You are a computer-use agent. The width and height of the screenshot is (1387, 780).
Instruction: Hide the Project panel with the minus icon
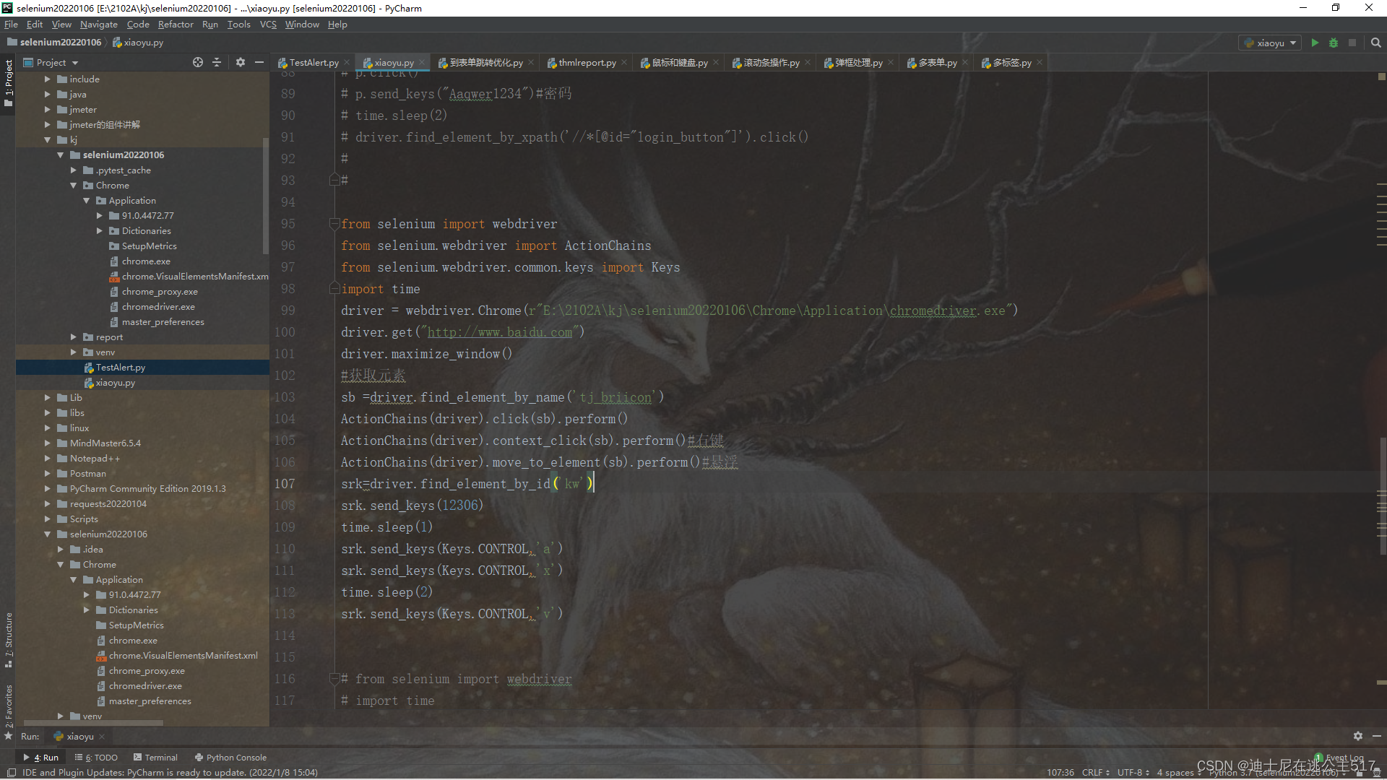259,63
